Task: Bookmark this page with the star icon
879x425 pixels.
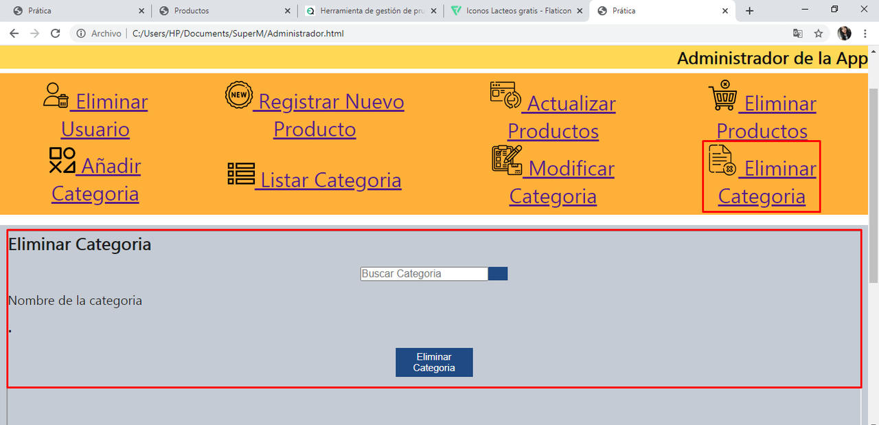Action: (x=819, y=34)
